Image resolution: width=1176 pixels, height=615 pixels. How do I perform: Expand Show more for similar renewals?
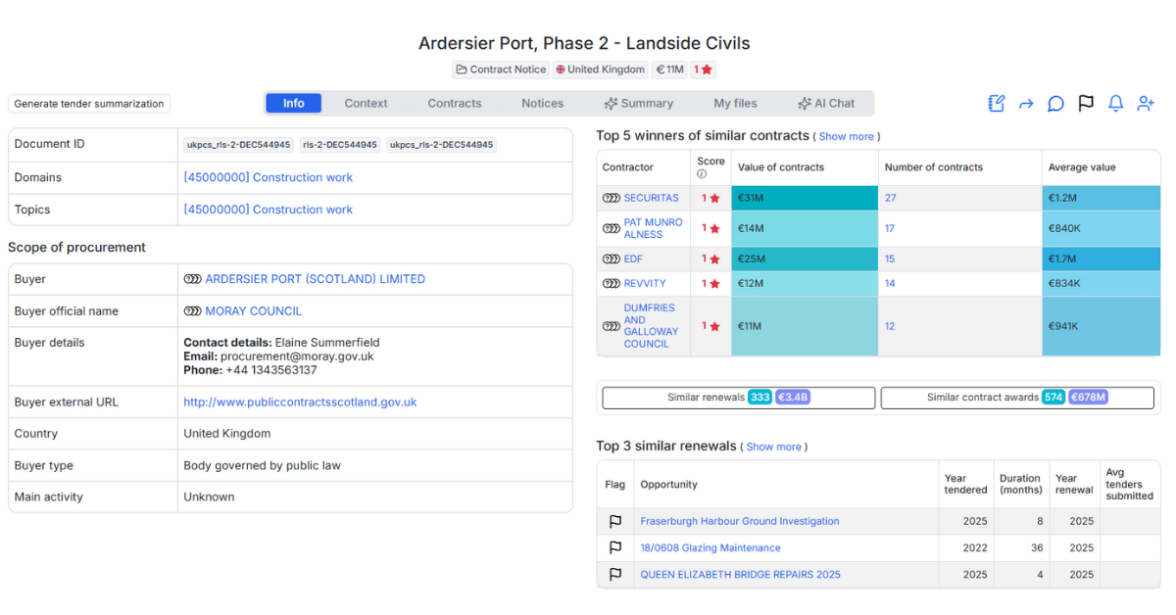coord(773,448)
